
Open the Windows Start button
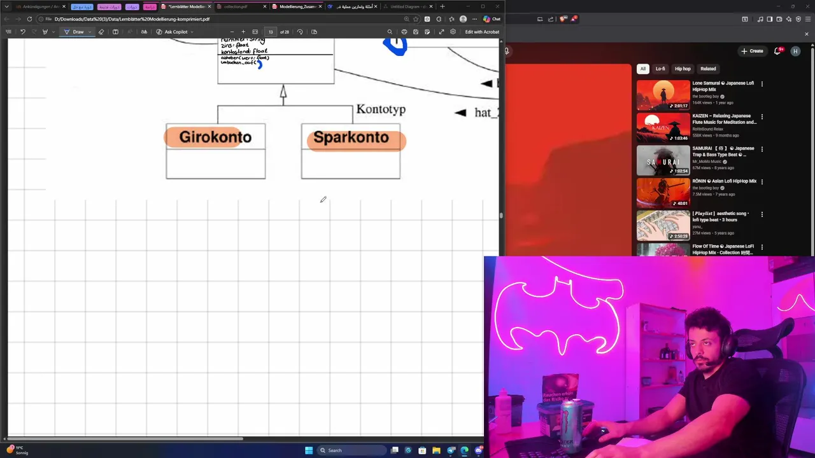pos(309,450)
